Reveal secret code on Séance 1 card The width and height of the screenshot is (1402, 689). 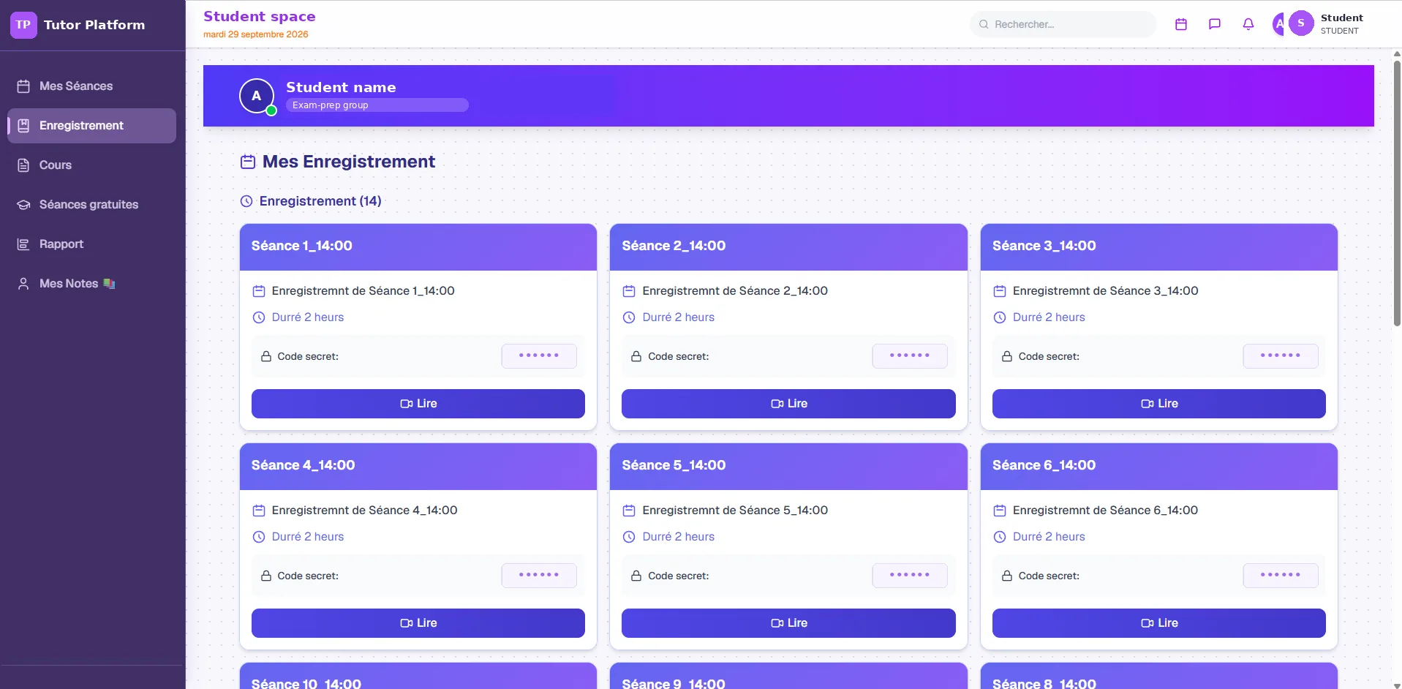point(539,356)
